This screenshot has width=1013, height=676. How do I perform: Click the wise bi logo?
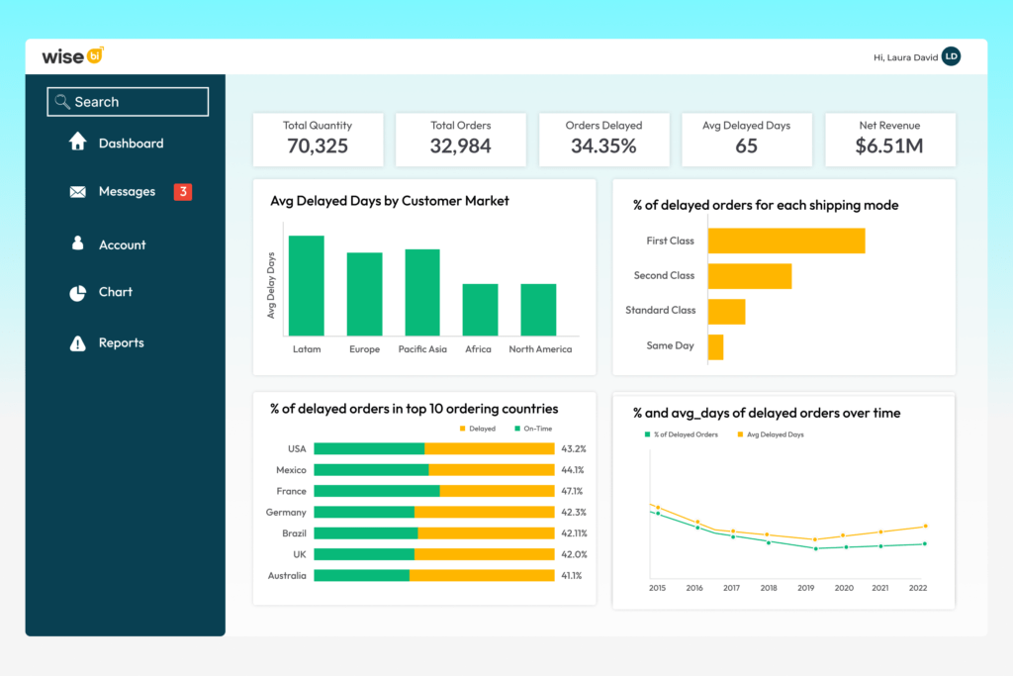click(71, 56)
